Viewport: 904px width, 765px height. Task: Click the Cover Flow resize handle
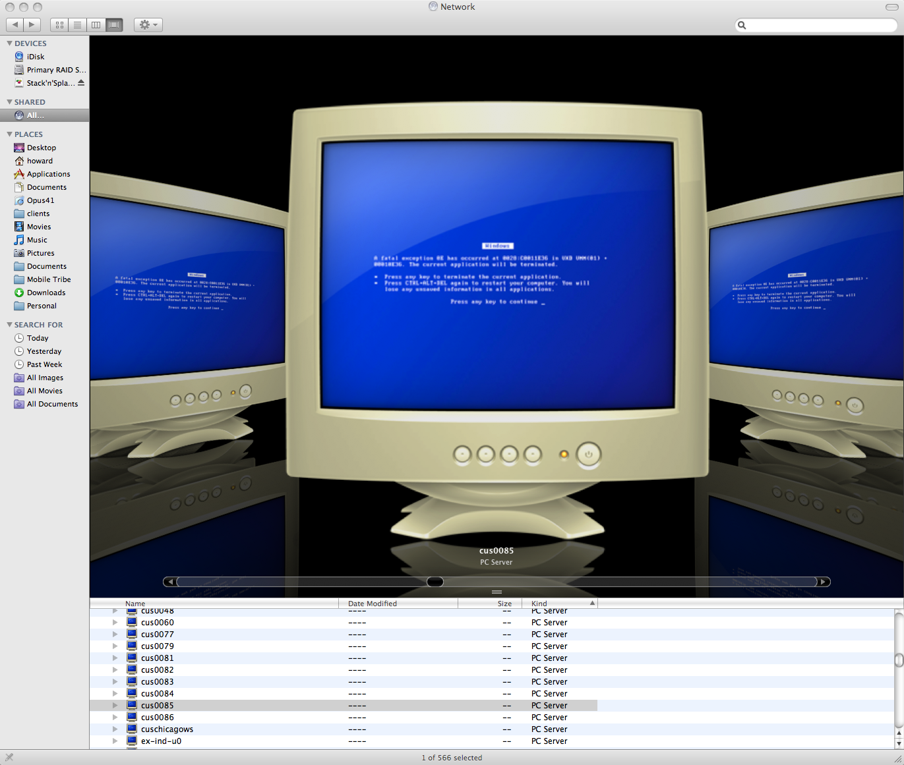497,592
